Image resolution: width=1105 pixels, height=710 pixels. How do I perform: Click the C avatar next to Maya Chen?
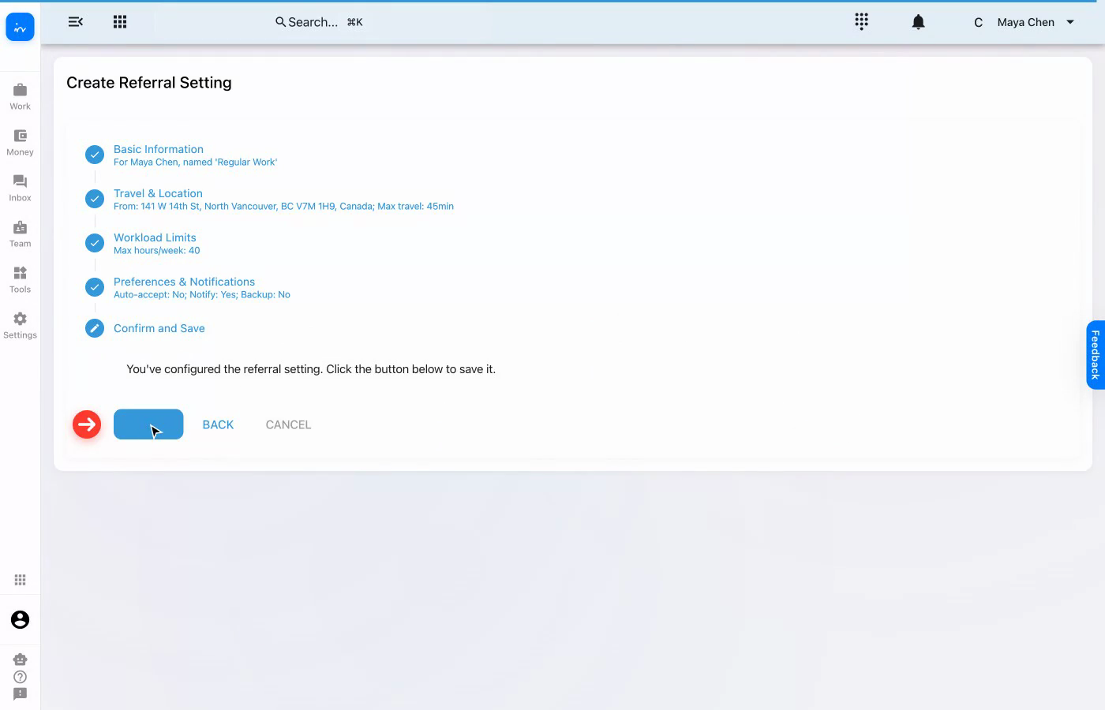click(x=978, y=22)
